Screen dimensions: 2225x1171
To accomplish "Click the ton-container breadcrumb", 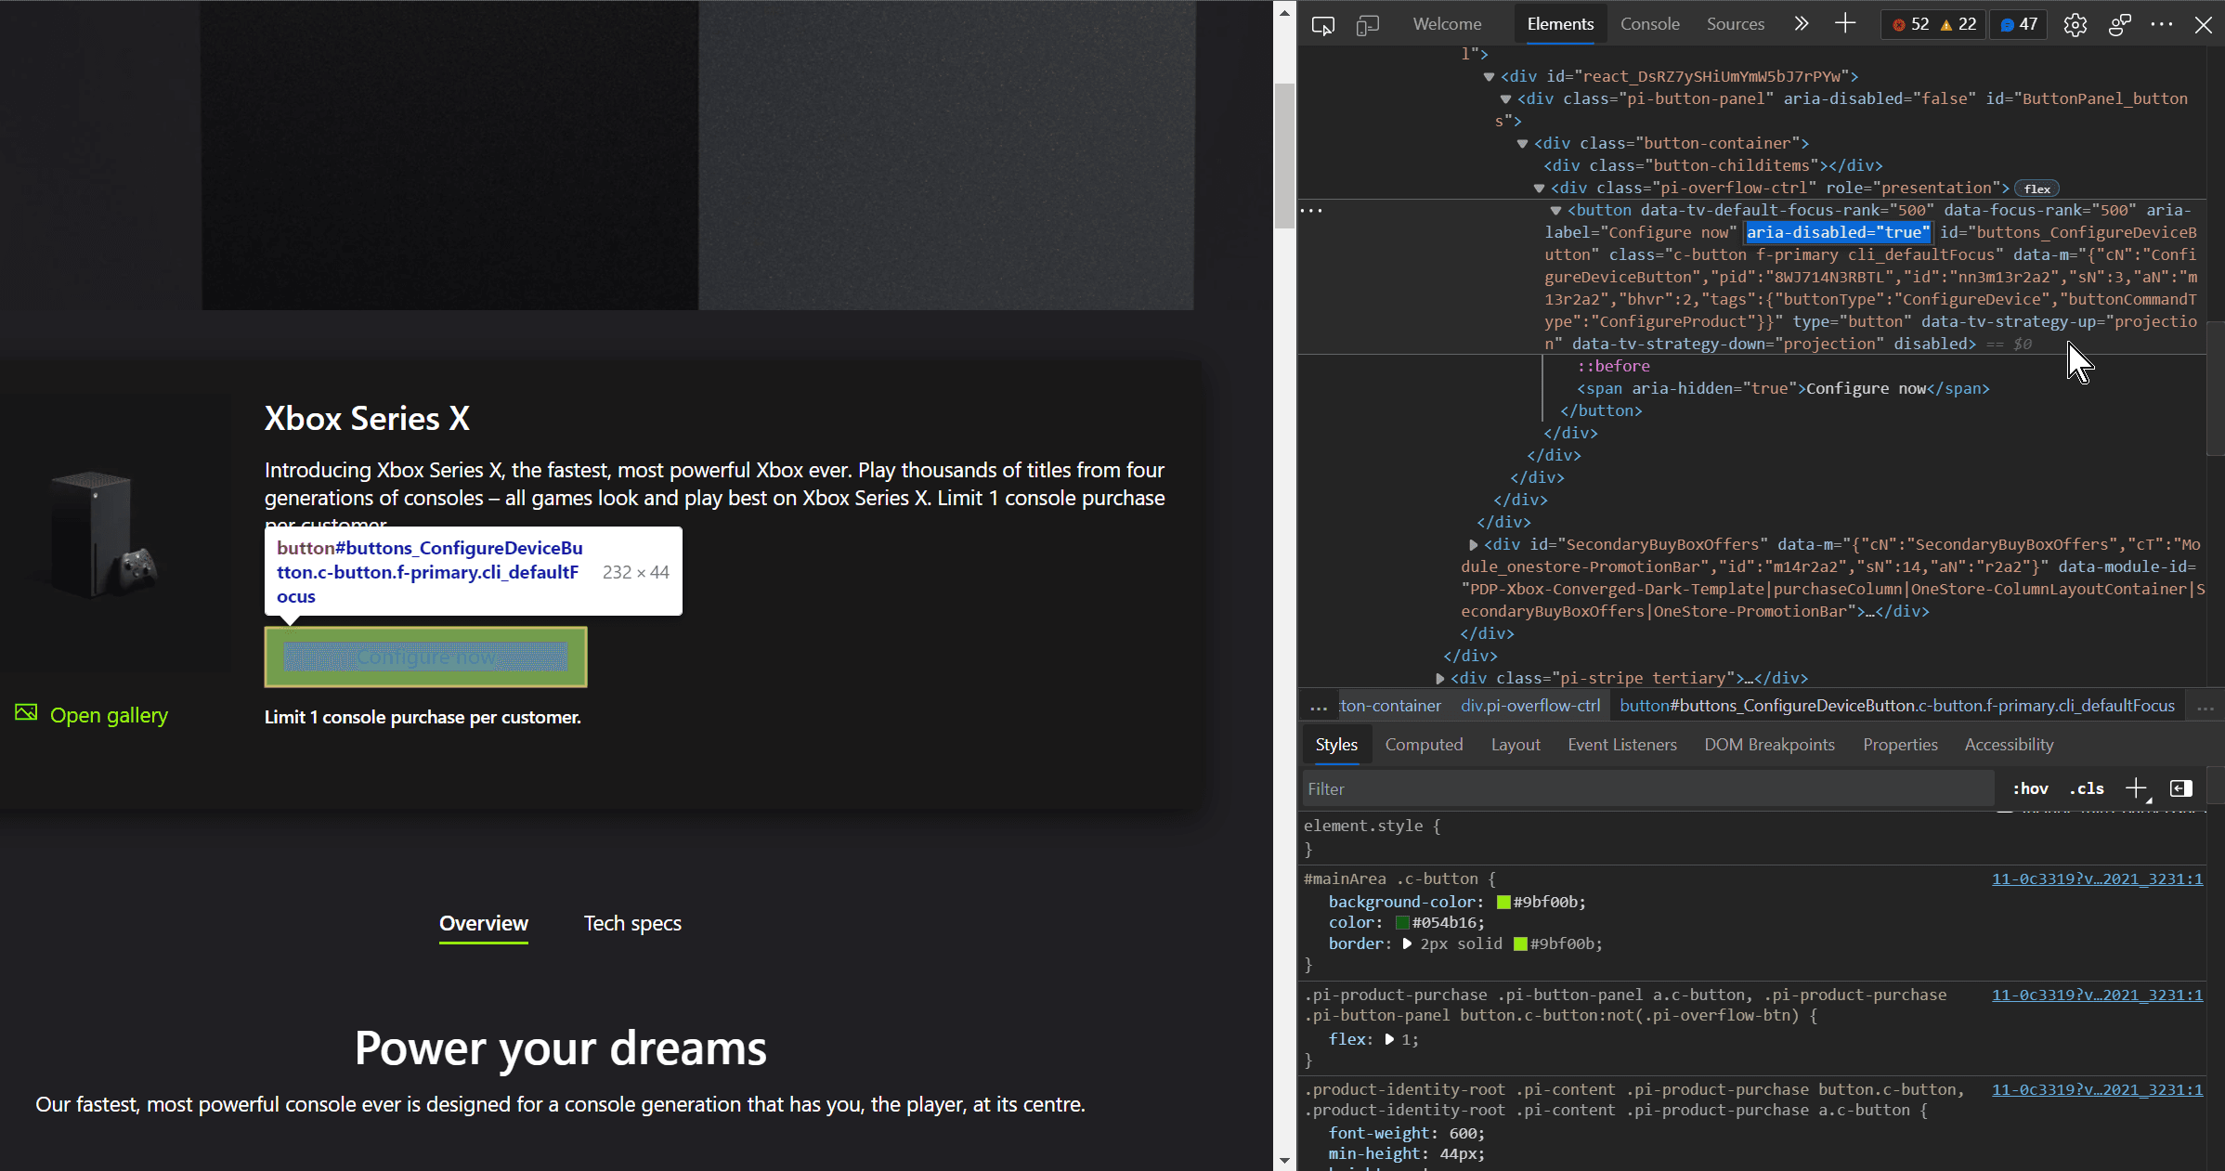I will tap(1390, 706).
